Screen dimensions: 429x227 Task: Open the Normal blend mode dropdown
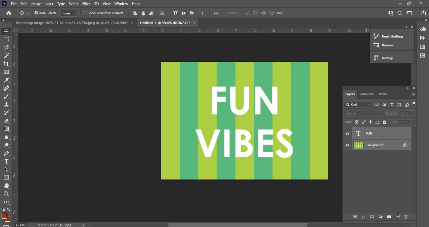coord(364,113)
